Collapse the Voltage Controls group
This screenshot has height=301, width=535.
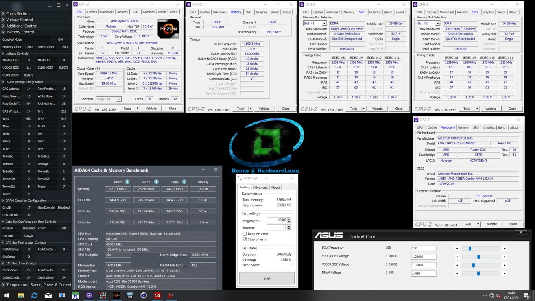(3, 54)
